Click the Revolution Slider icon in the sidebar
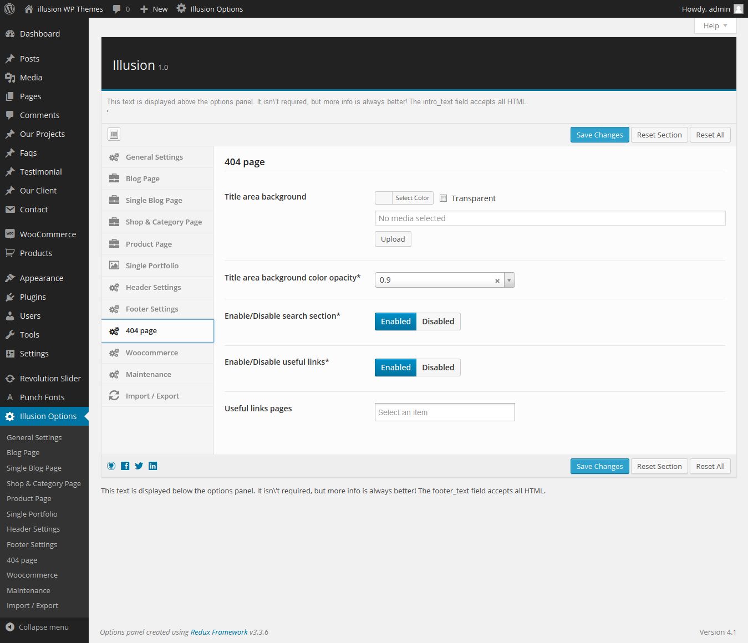 [x=10, y=379]
